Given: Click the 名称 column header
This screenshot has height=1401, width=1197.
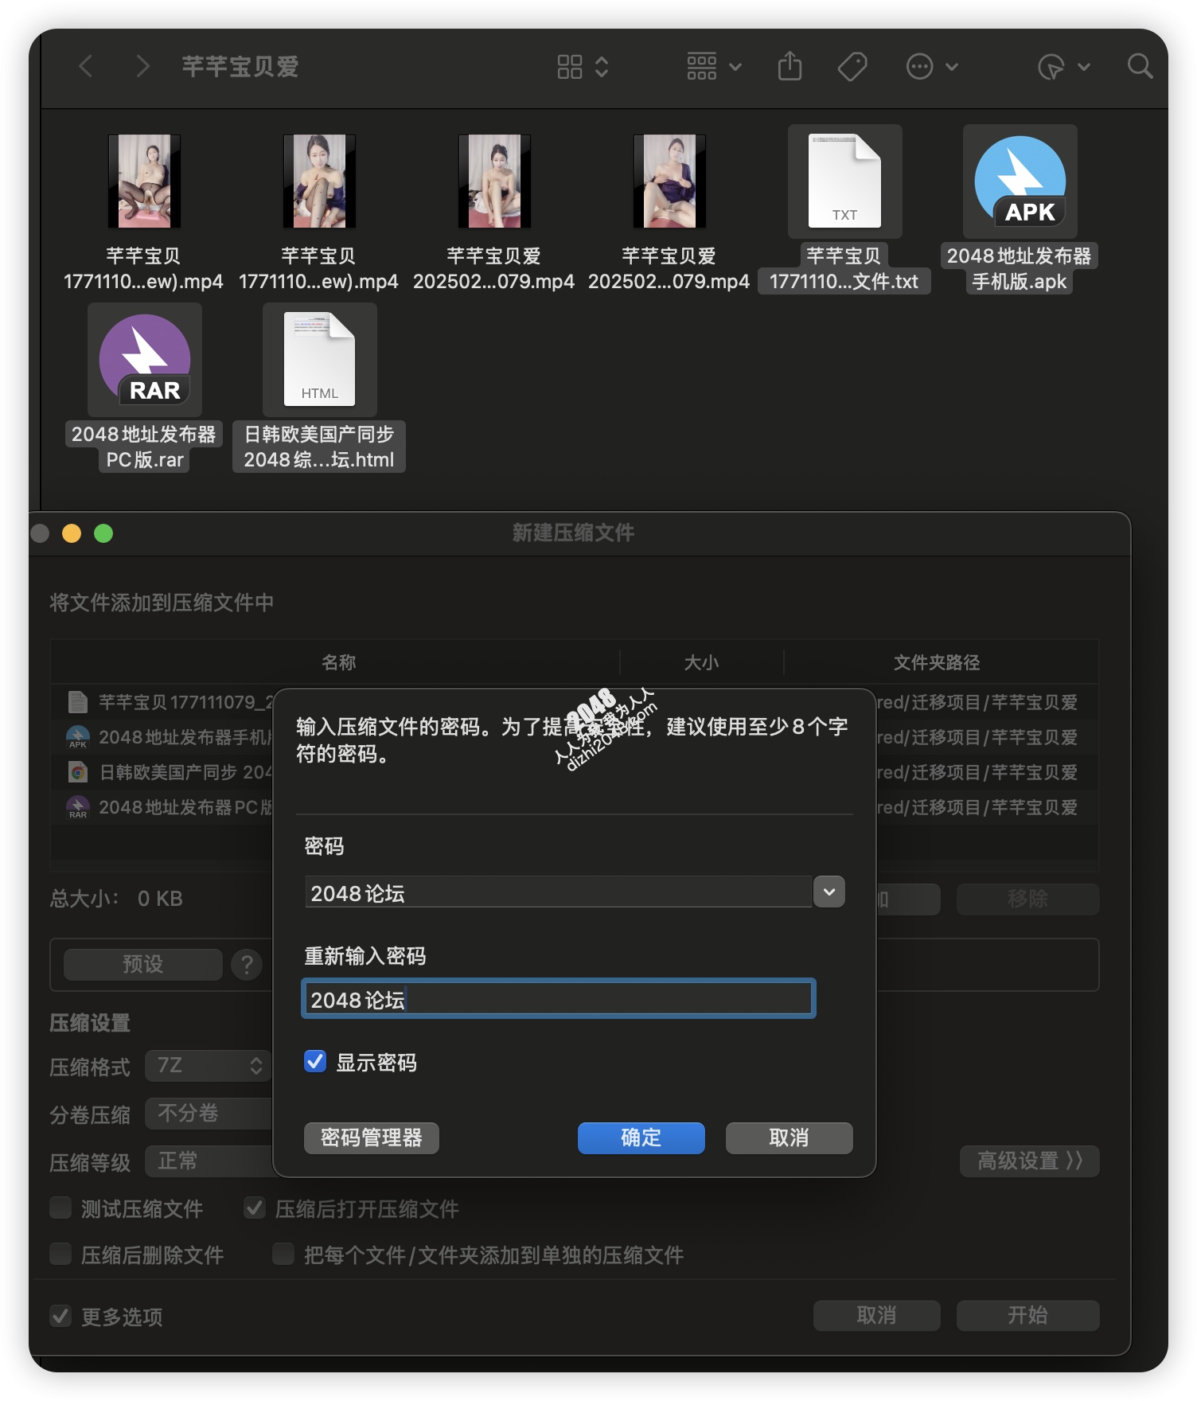Looking at the screenshot, I should tap(338, 662).
